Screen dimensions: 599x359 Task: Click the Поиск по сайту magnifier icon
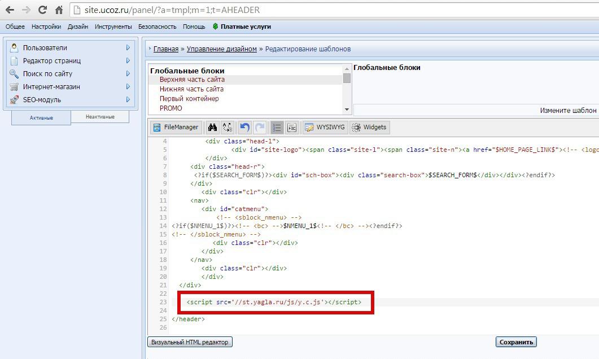[x=14, y=74]
